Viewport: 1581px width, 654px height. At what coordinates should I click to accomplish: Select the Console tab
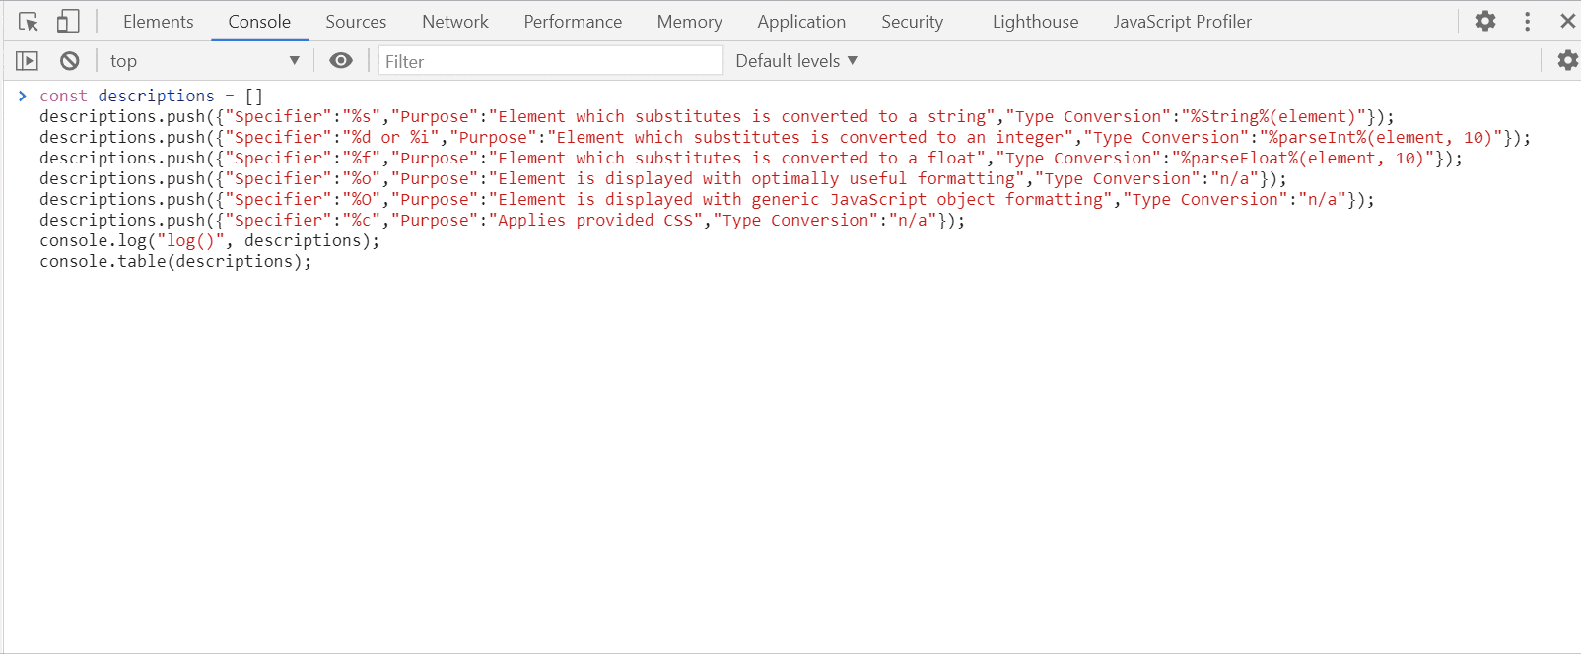pyautogui.click(x=259, y=21)
